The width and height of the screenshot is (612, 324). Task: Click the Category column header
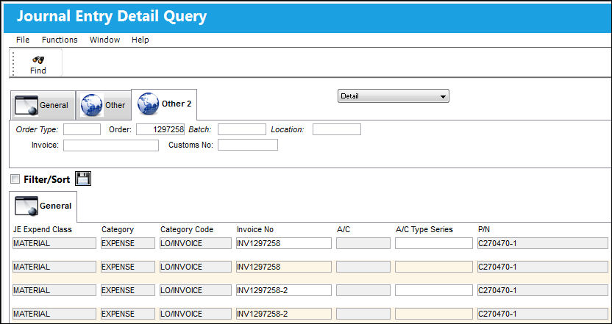[x=118, y=230]
